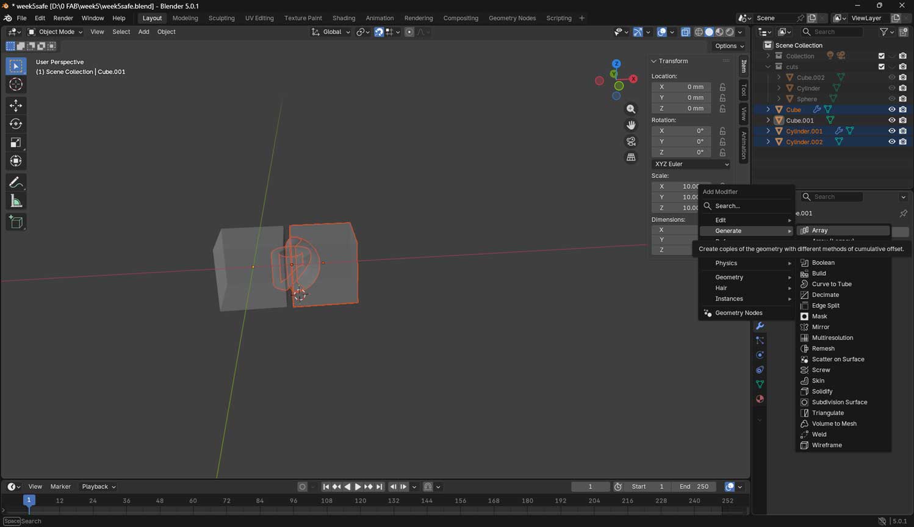Select the Add Cube tool
This screenshot has height=527, width=914.
pyautogui.click(x=16, y=222)
